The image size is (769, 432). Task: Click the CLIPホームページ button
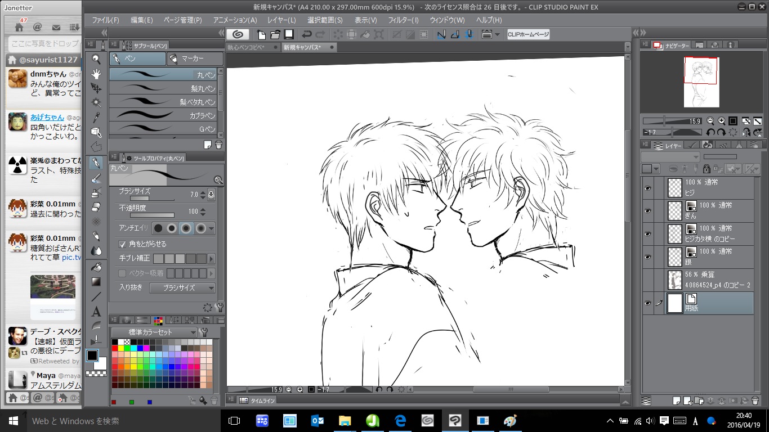(528, 34)
